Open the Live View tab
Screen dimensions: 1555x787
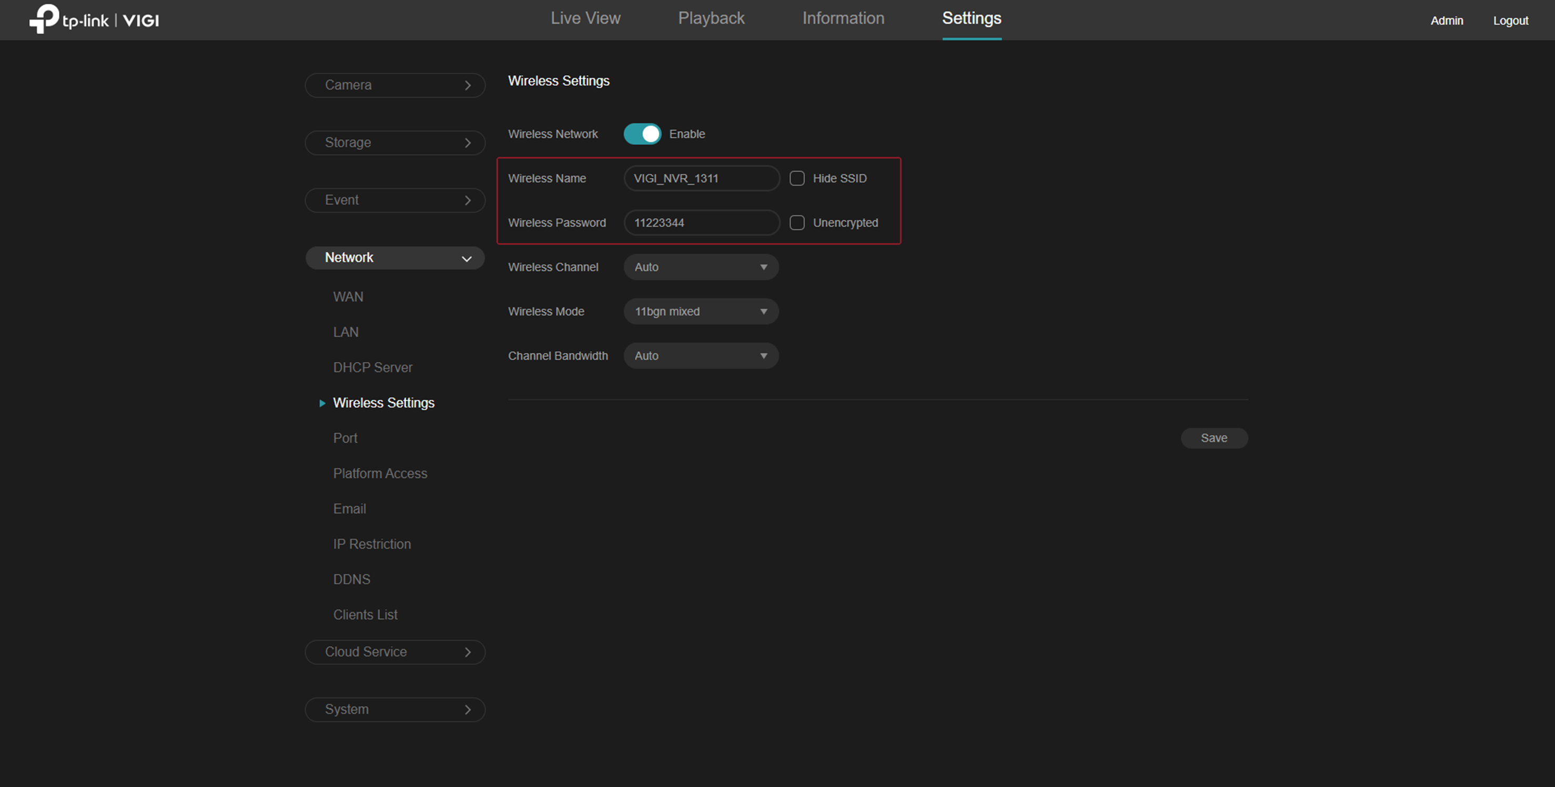pos(585,18)
